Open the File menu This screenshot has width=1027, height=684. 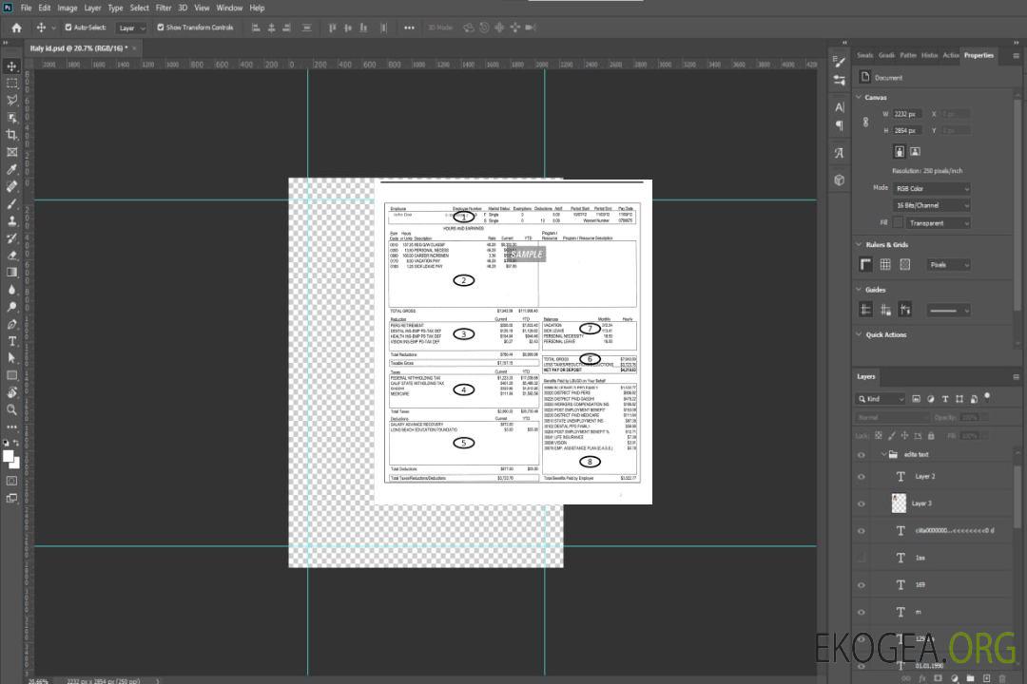tap(27, 8)
